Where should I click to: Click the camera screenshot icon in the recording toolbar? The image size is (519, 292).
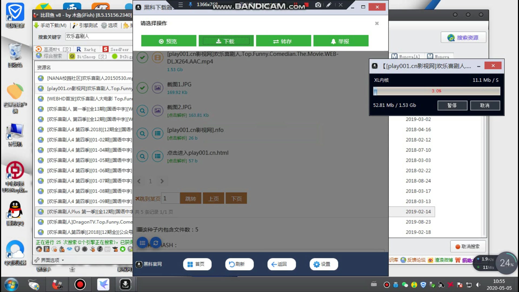pos(318,5)
